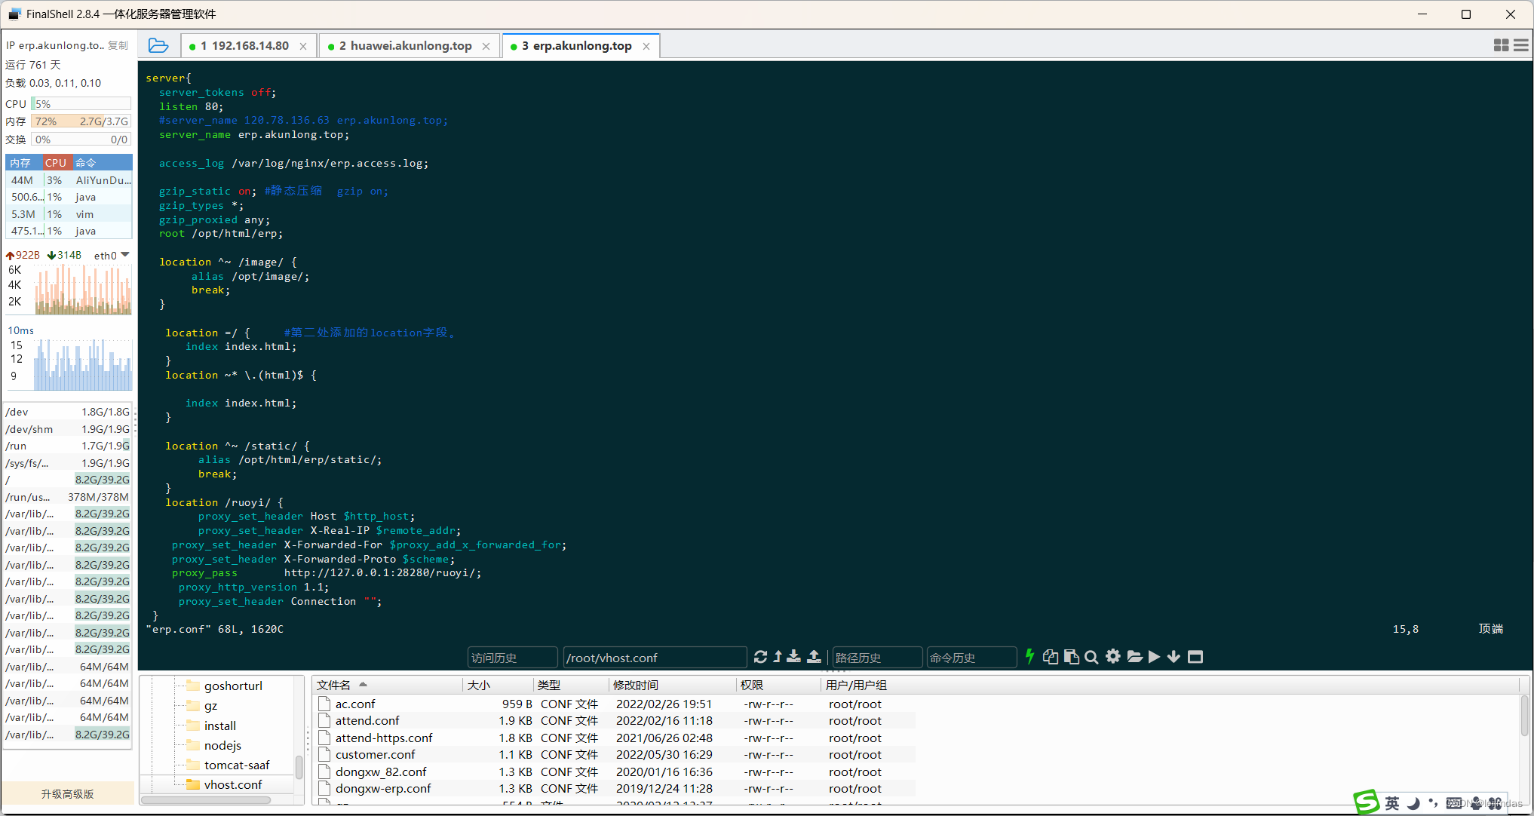Switch to the huawei.akunlong.top tab
Screen dimensions: 1534x816
click(x=408, y=45)
